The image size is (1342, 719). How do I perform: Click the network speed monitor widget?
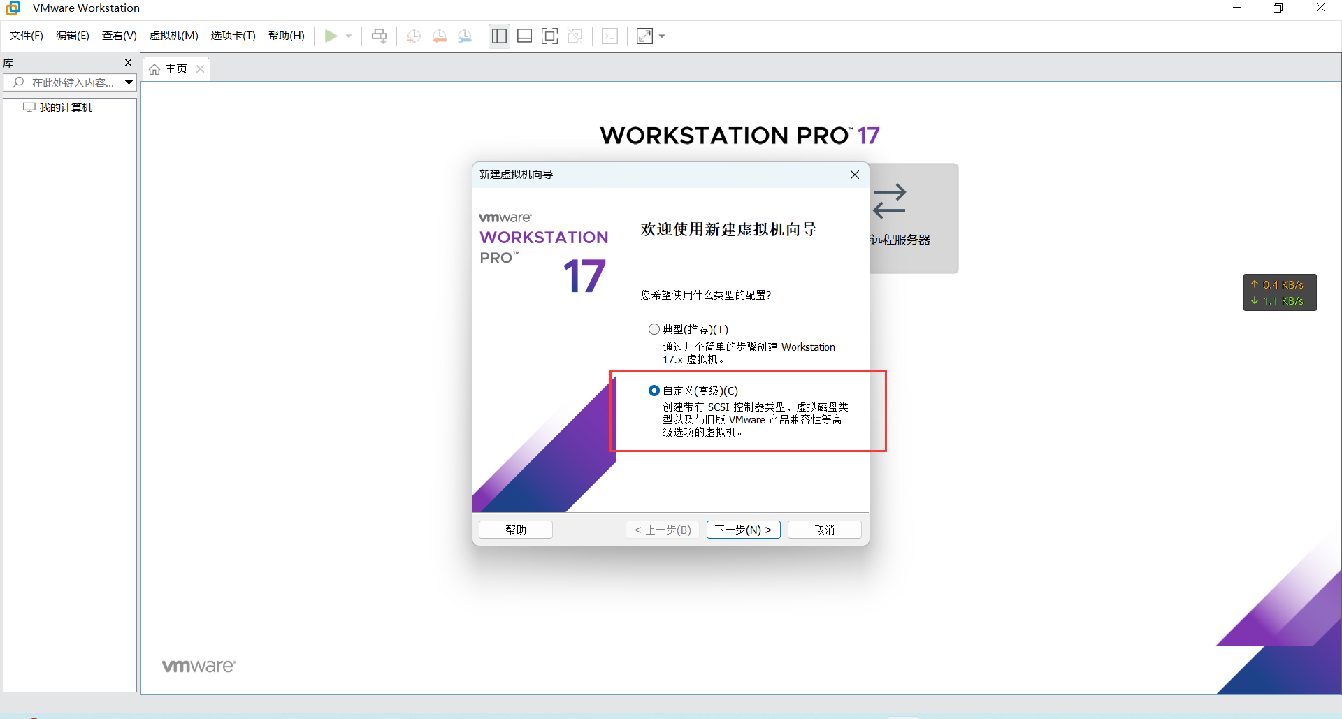click(1280, 293)
